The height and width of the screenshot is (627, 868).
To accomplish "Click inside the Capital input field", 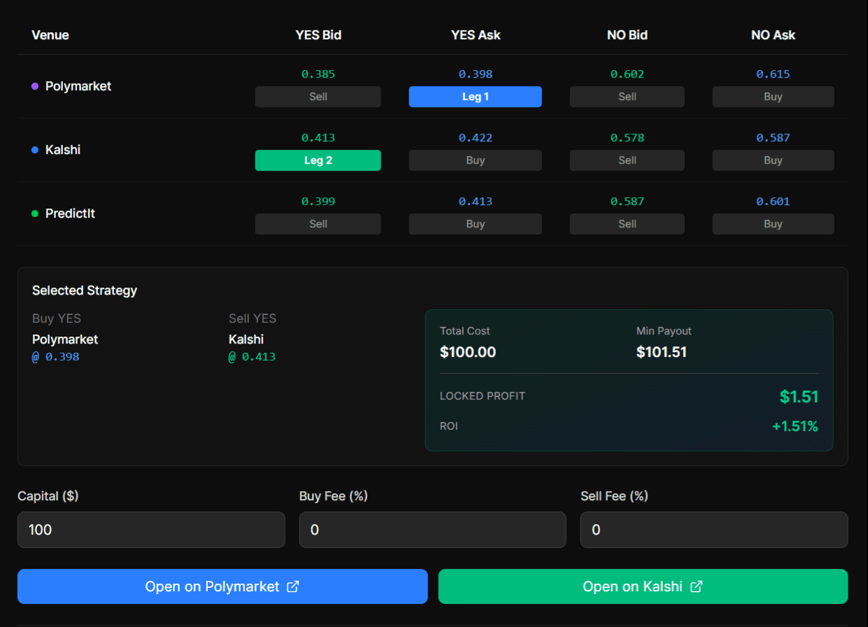I will coord(151,530).
